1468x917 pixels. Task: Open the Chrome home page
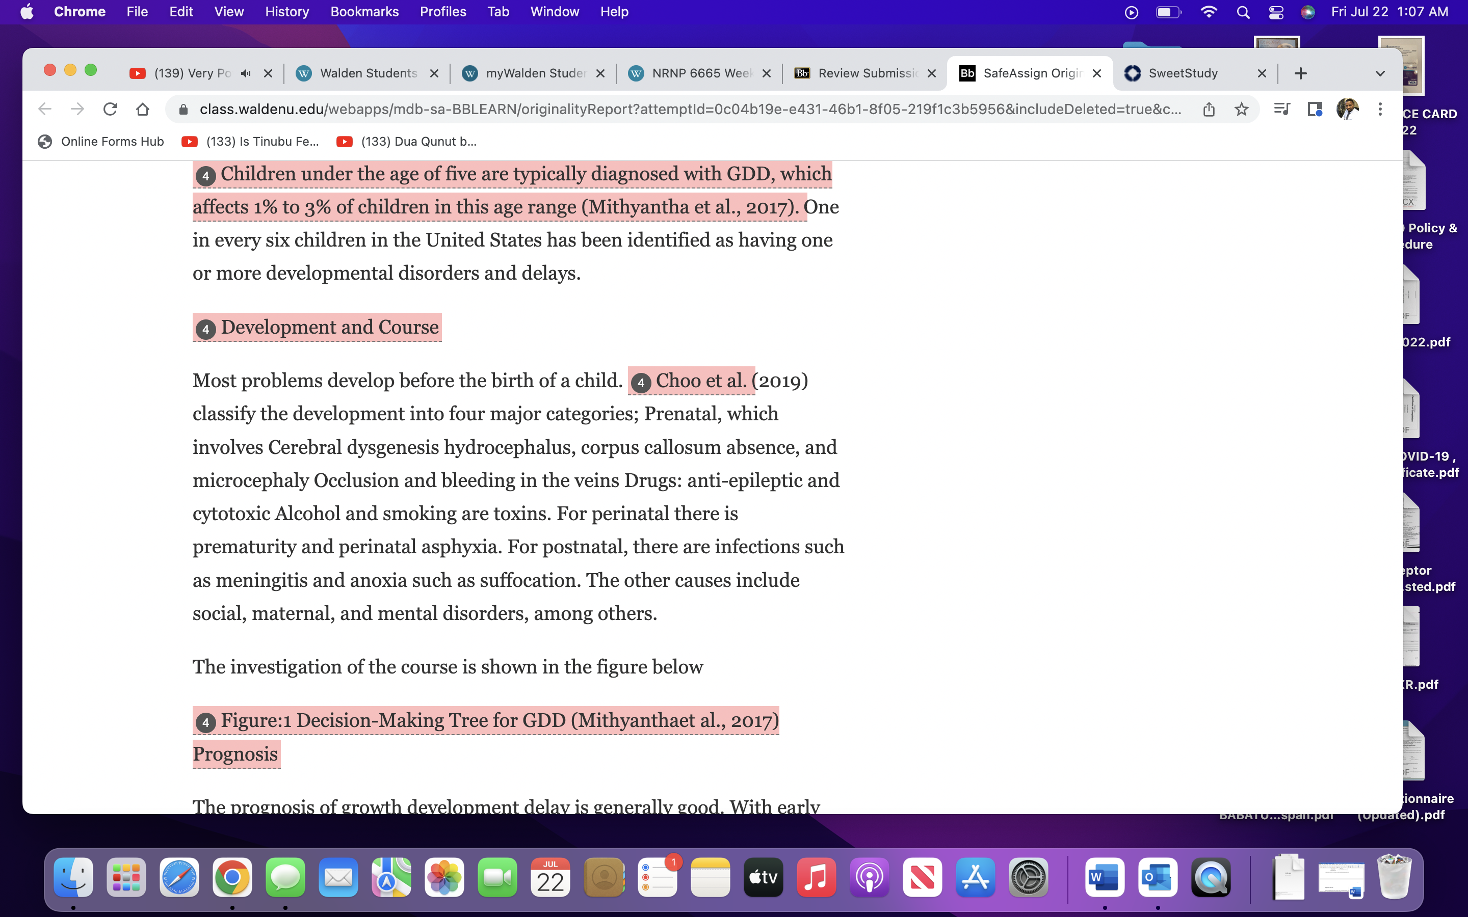pyautogui.click(x=143, y=109)
